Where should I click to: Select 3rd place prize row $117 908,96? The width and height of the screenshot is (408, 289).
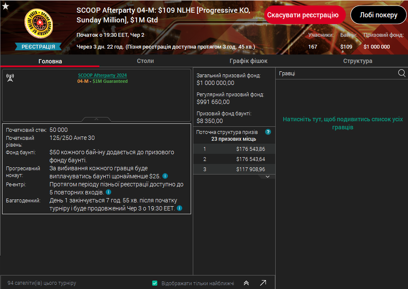(x=234, y=169)
